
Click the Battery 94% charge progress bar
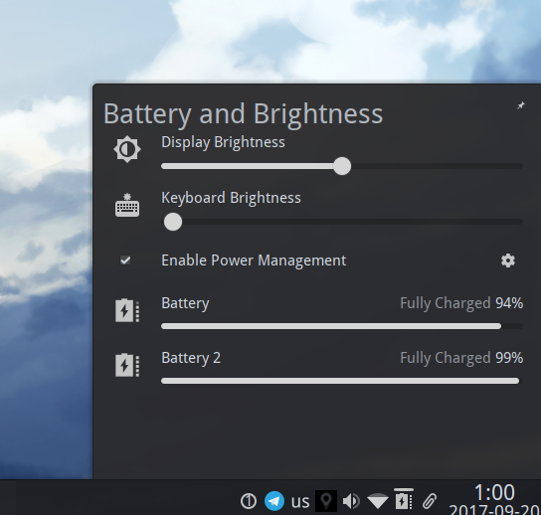(342, 326)
